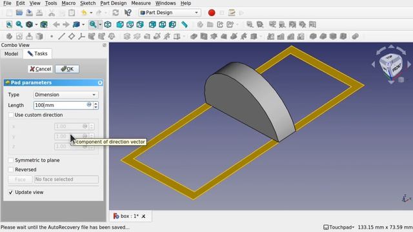This screenshot has height=232, width=413.
Task: Confirm the pad with OK
Action: pyautogui.click(x=67, y=69)
